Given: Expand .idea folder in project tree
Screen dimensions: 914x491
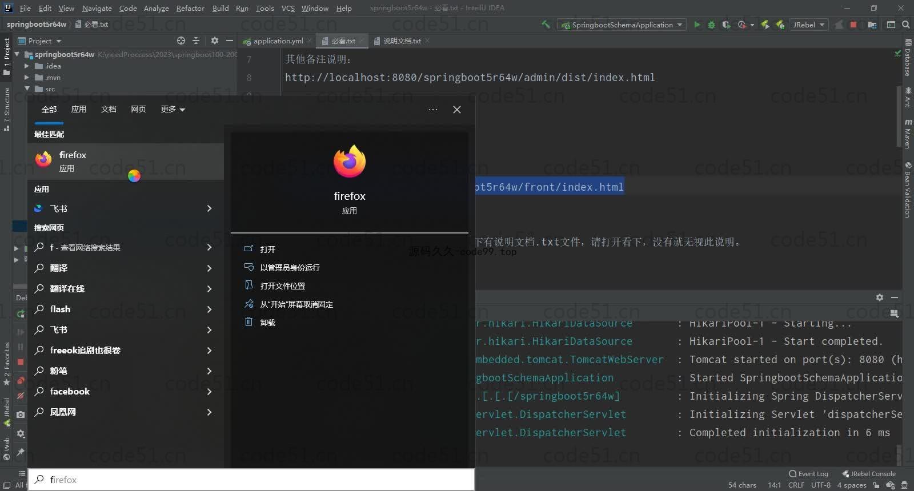Looking at the screenshot, I should 26,66.
